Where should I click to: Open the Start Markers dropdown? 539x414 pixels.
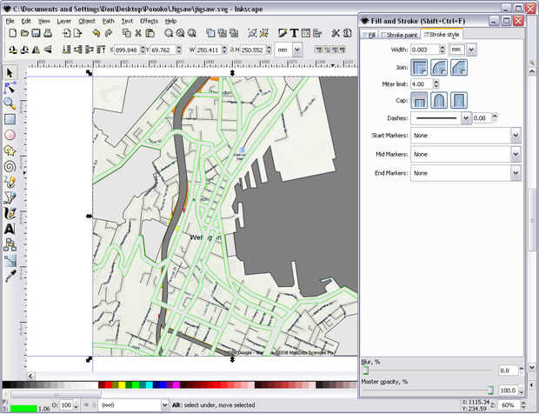(516, 135)
